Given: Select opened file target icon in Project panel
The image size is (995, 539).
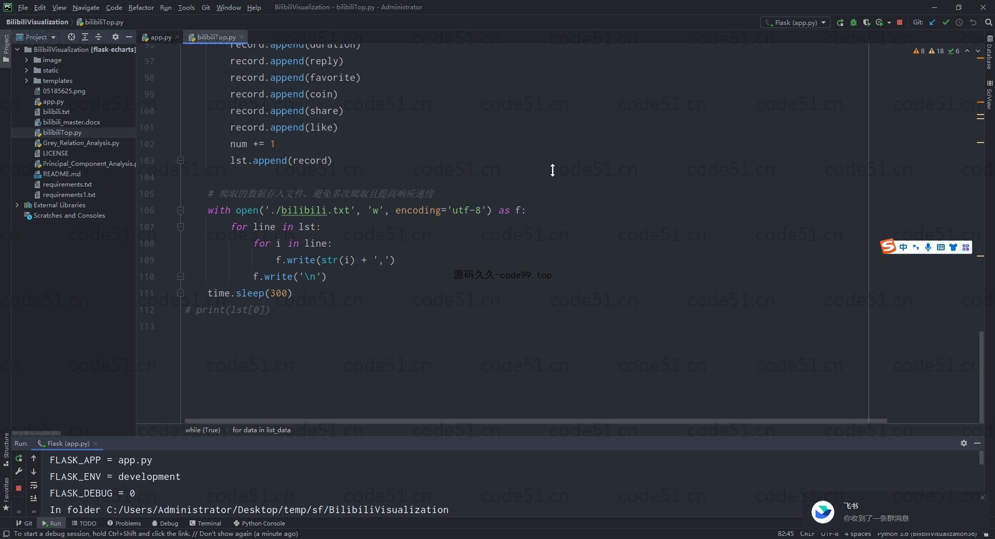Looking at the screenshot, I should point(72,37).
